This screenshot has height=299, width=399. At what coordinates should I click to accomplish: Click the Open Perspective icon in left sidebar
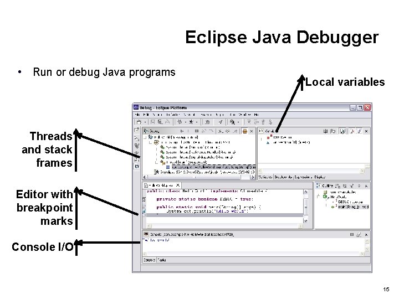[137, 130]
